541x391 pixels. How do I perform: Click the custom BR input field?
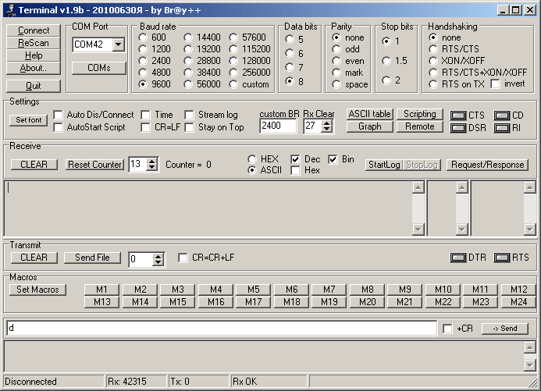coord(278,126)
